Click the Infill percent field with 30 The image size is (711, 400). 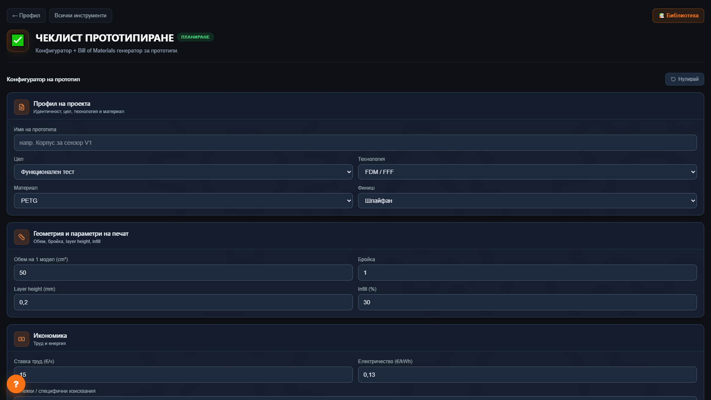pos(527,302)
